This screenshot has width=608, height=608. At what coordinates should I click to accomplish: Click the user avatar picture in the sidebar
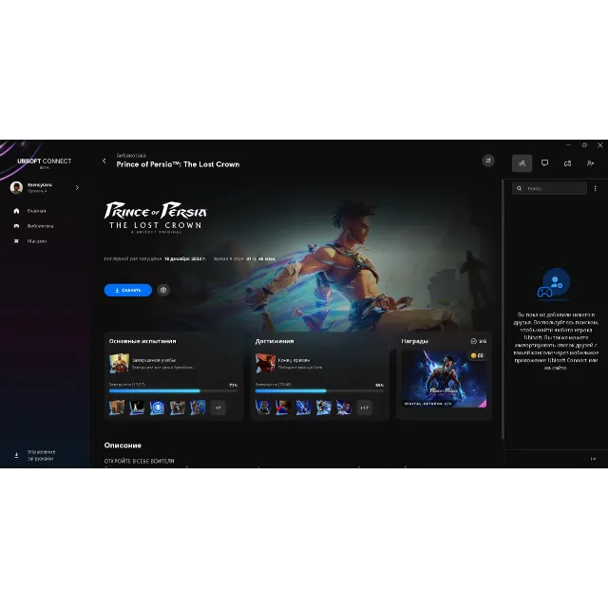16,188
